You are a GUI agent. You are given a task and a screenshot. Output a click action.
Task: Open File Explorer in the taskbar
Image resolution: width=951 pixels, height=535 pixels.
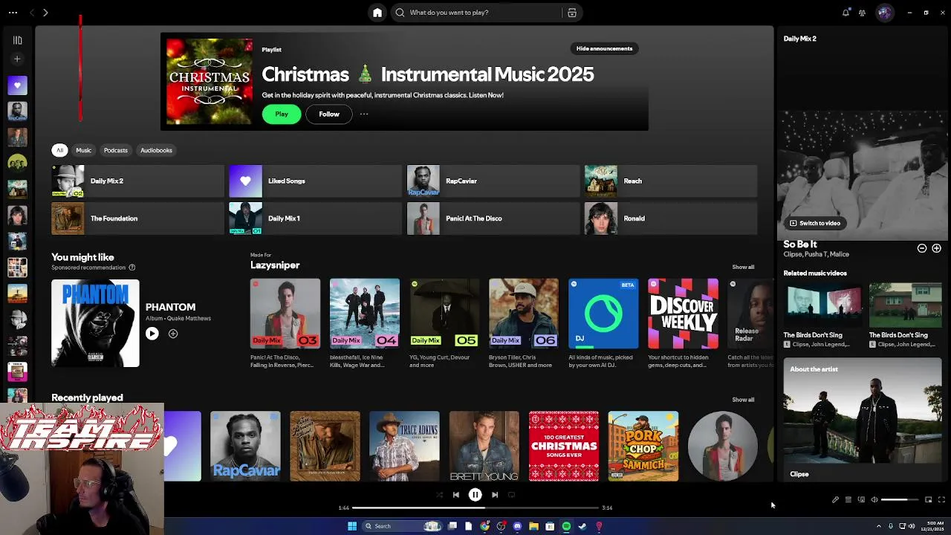[533, 526]
